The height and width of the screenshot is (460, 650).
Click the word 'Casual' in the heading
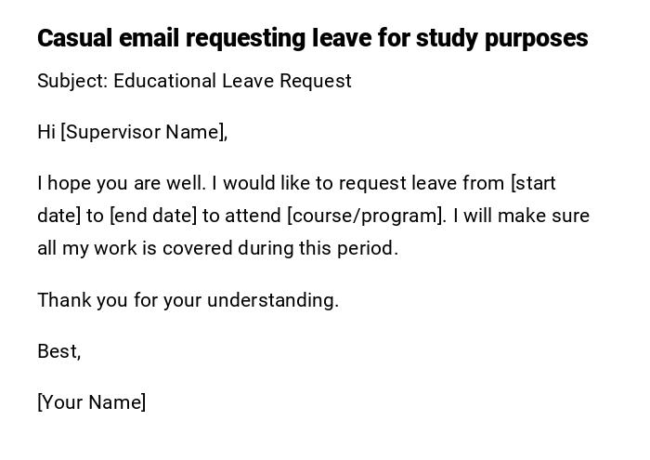coord(72,38)
